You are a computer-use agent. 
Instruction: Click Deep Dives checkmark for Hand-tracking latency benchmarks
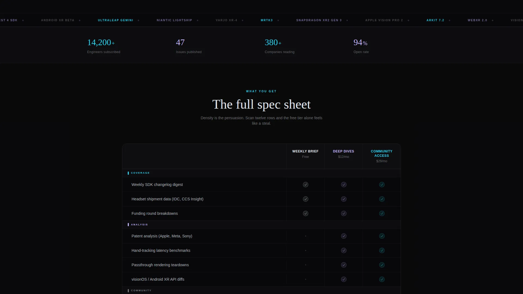click(x=343, y=250)
